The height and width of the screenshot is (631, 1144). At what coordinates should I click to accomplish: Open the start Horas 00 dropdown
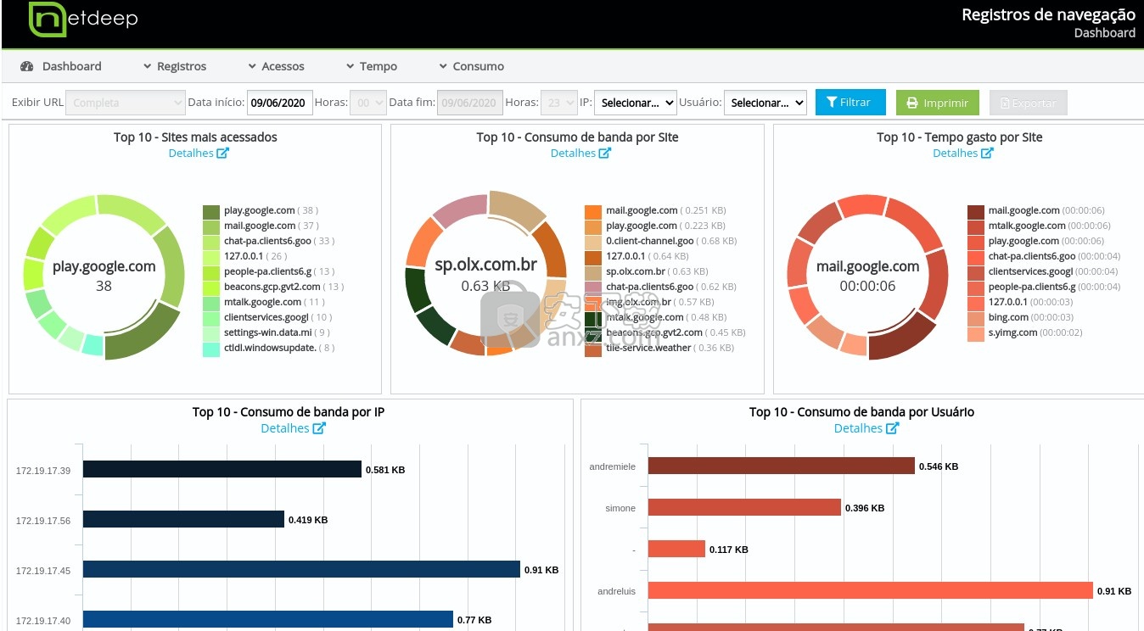pyautogui.click(x=368, y=103)
